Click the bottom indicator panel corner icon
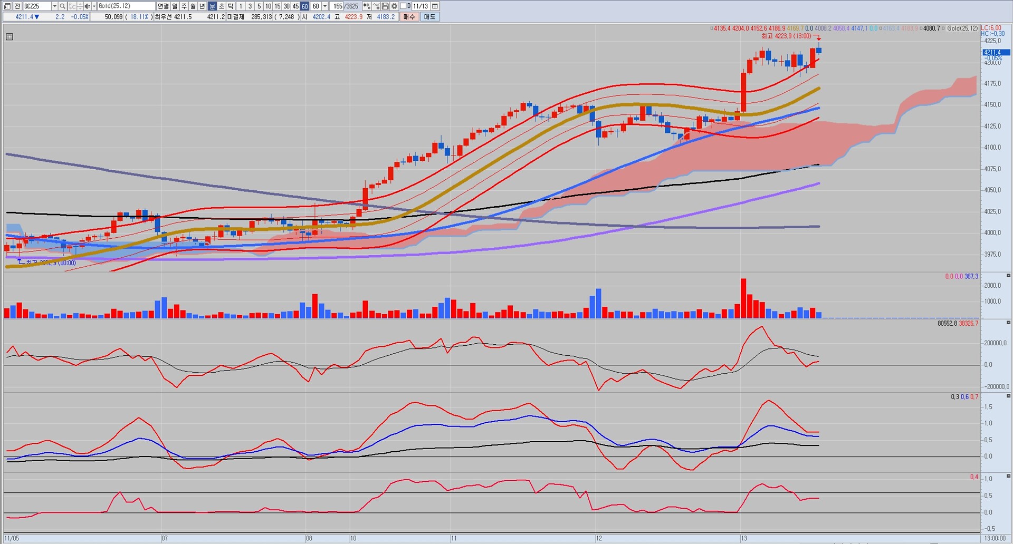 [1009, 476]
